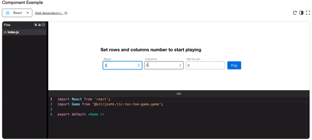Click the 'export default <Game />' line

tap(81, 114)
